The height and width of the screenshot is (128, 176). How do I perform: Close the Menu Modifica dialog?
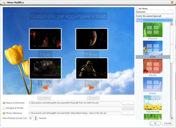(x=172, y=2)
